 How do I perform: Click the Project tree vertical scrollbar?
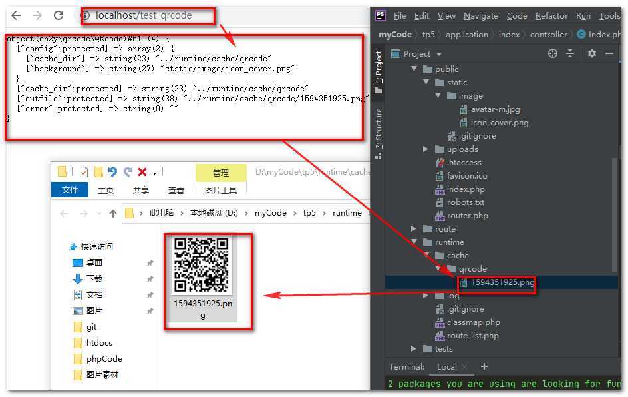(x=615, y=214)
